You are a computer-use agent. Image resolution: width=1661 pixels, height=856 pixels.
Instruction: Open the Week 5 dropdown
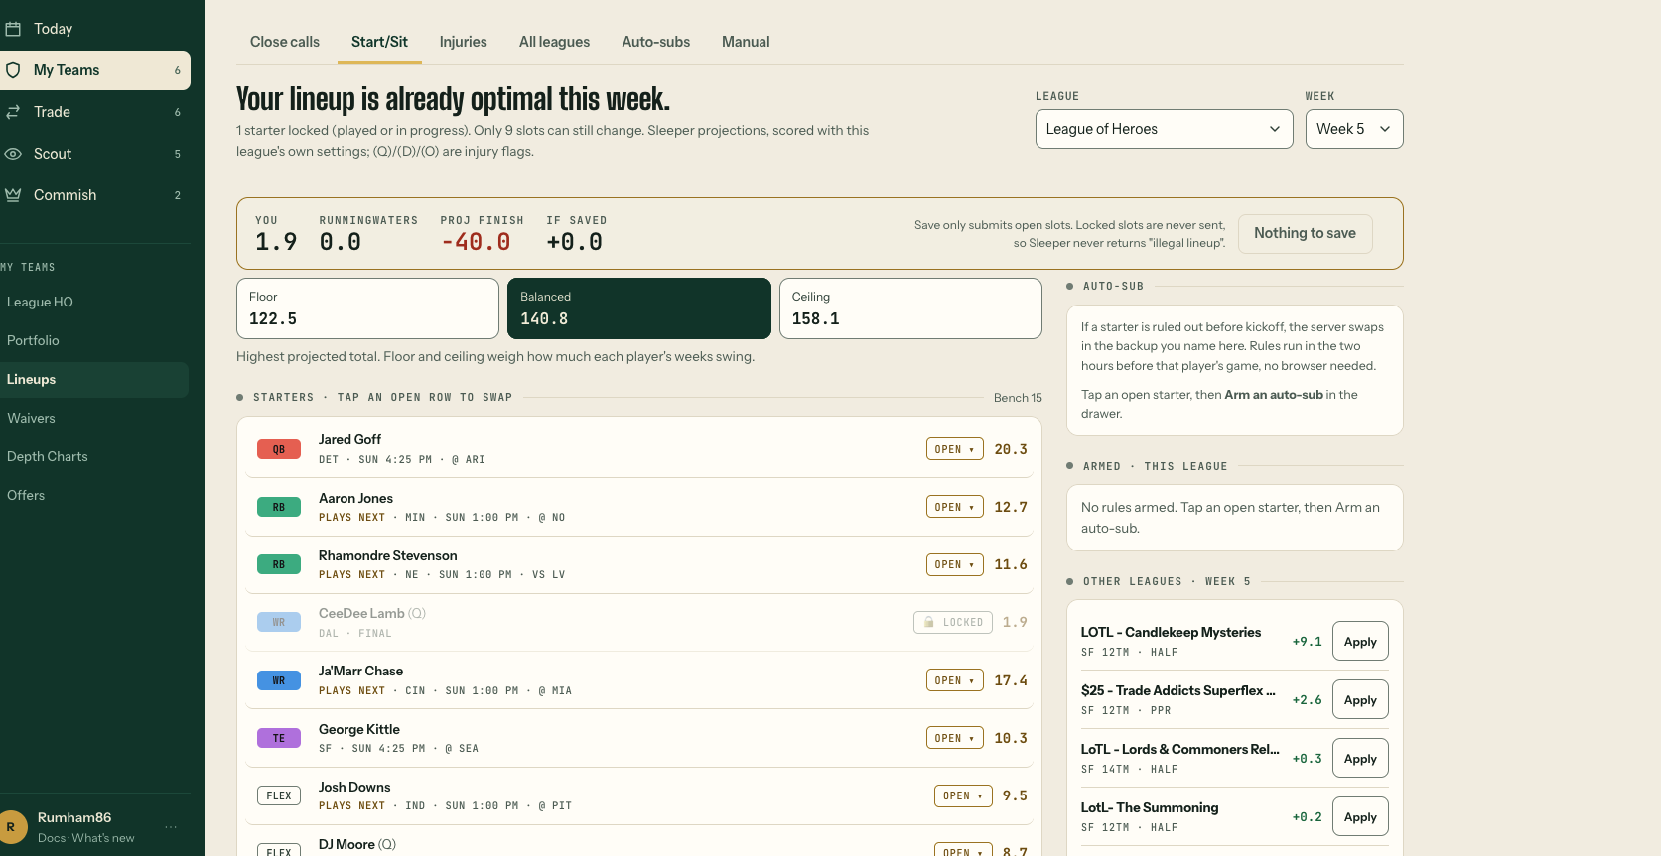pos(1354,129)
